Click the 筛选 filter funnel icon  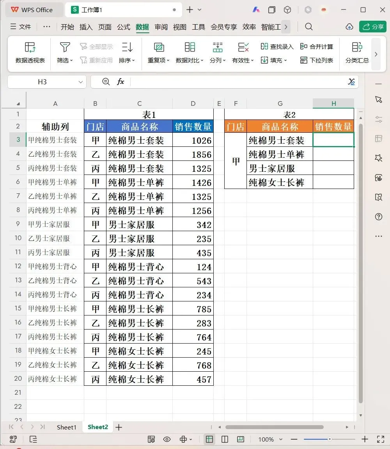coord(65,47)
